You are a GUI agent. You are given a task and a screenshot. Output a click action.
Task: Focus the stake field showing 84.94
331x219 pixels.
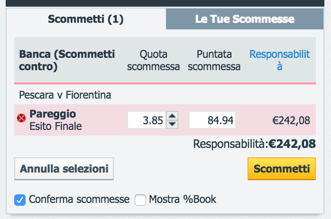[x=212, y=120]
